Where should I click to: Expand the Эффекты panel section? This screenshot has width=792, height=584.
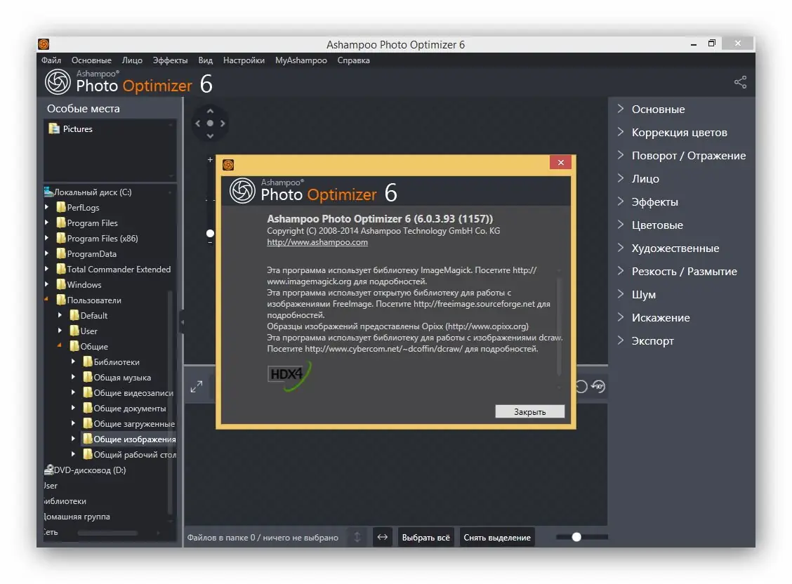[x=621, y=201]
